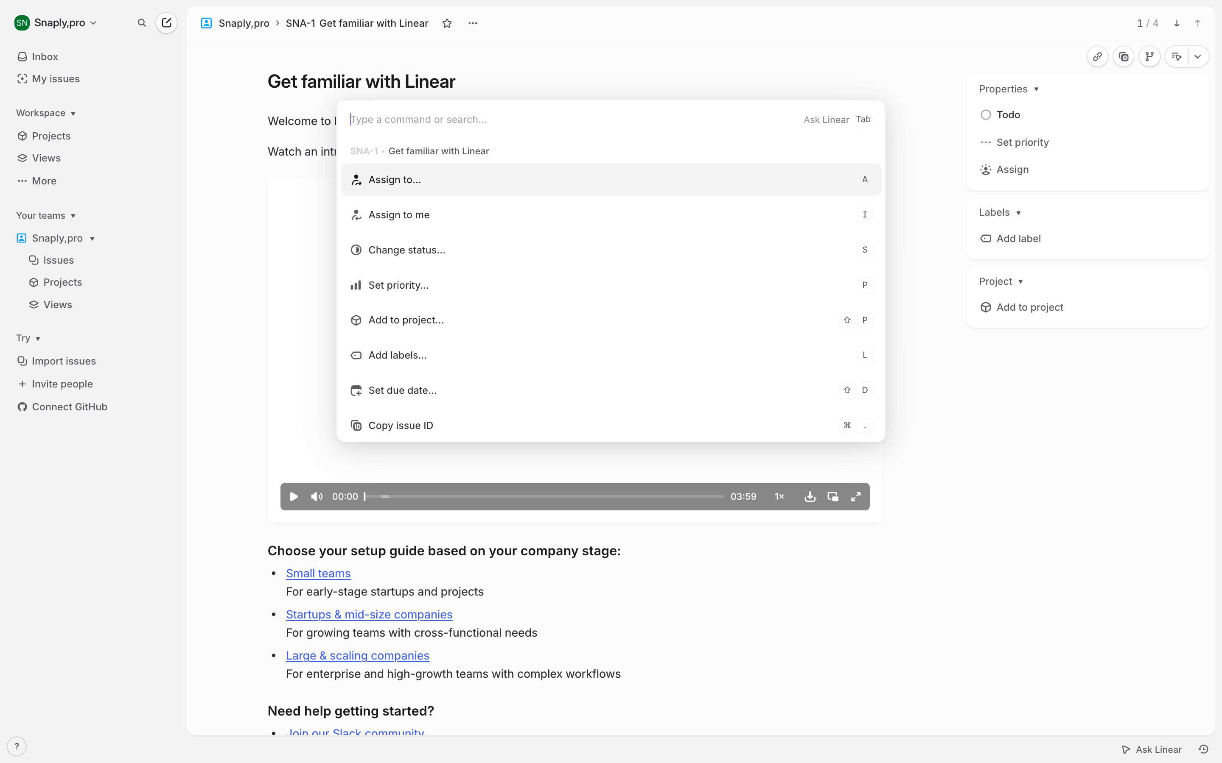Play the intro video
Screen dimensions: 1222x763
click(x=294, y=496)
